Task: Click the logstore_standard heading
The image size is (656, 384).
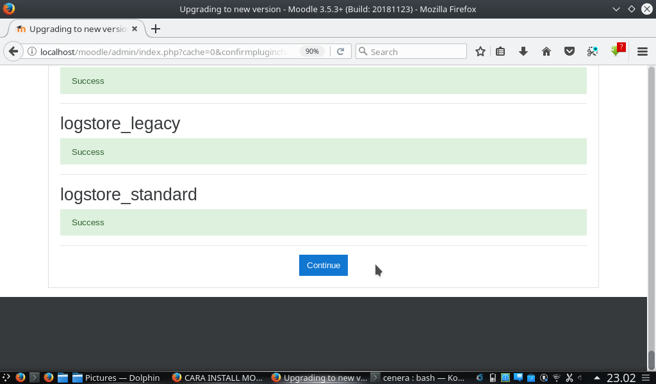Action: coord(128,195)
